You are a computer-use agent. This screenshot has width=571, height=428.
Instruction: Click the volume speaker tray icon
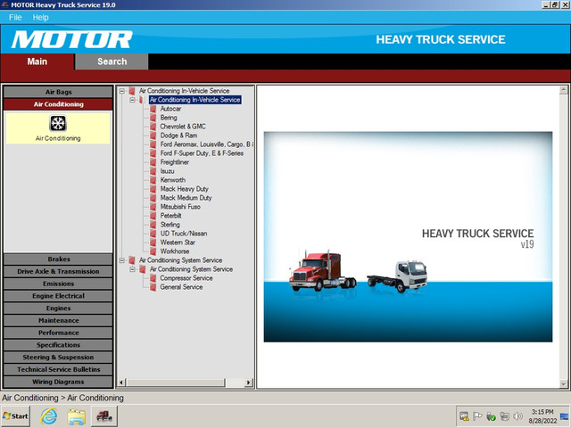[517, 416]
